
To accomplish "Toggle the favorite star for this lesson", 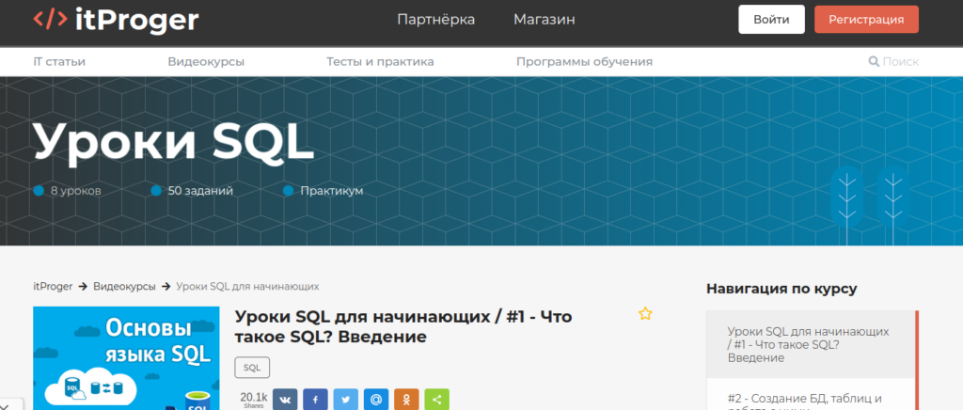I will (x=645, y=314).
